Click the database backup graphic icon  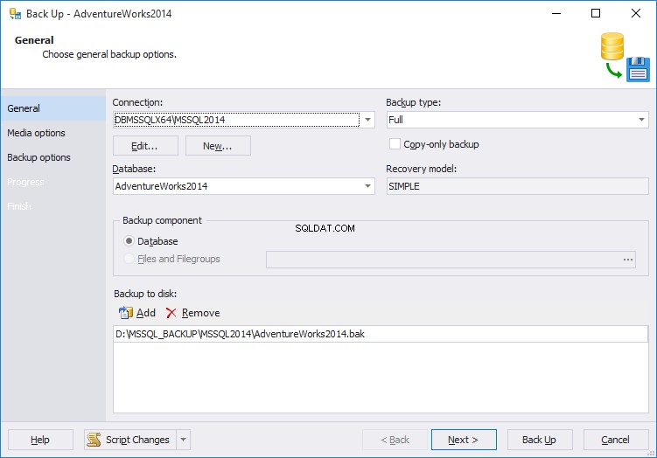pos(626,58)
